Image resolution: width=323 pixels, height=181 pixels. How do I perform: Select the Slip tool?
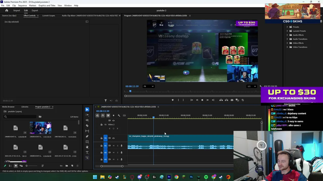[x=87, y=131]
